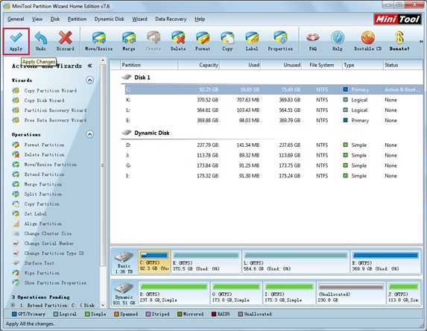Select the C: partition block in disk map

click(154, 262)
